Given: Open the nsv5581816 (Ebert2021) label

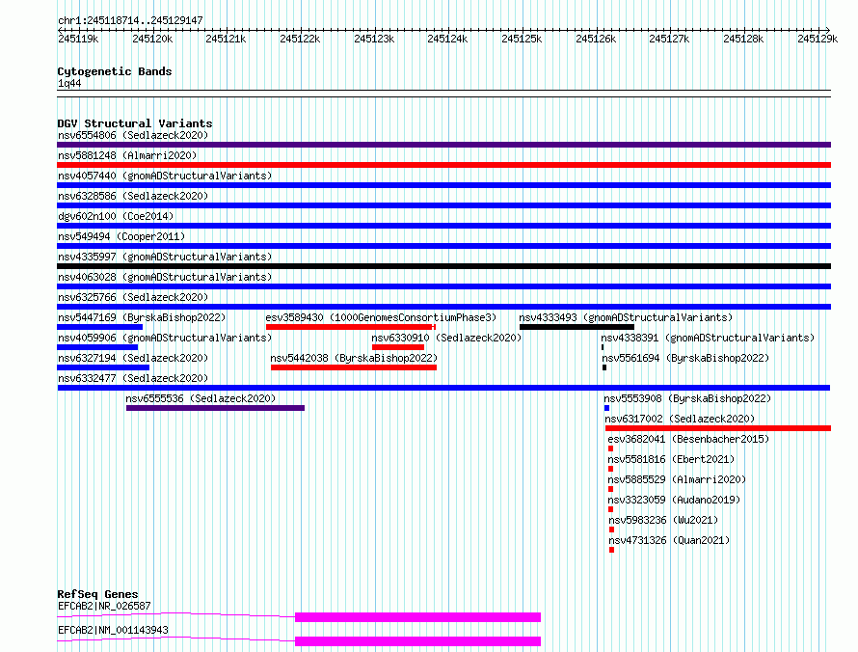Looking at the screenshot, I should click(x=671, y=459).
